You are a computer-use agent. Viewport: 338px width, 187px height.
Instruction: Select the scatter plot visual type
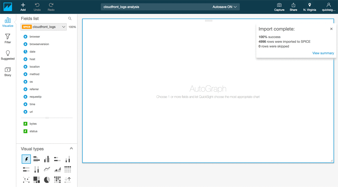[26, 180]
